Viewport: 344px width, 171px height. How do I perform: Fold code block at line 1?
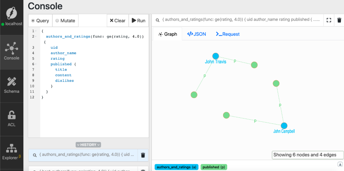(x=35, y=31)
